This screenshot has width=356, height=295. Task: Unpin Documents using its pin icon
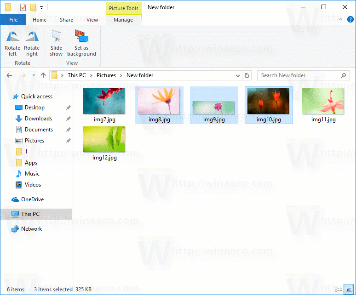click(x=69, y=130)
